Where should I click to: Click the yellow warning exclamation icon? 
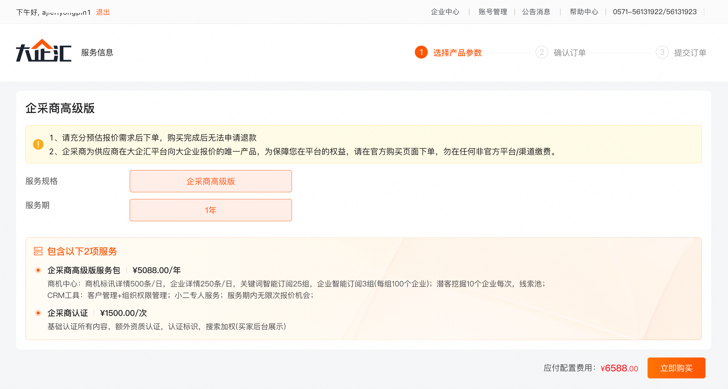tap(38, 144)
